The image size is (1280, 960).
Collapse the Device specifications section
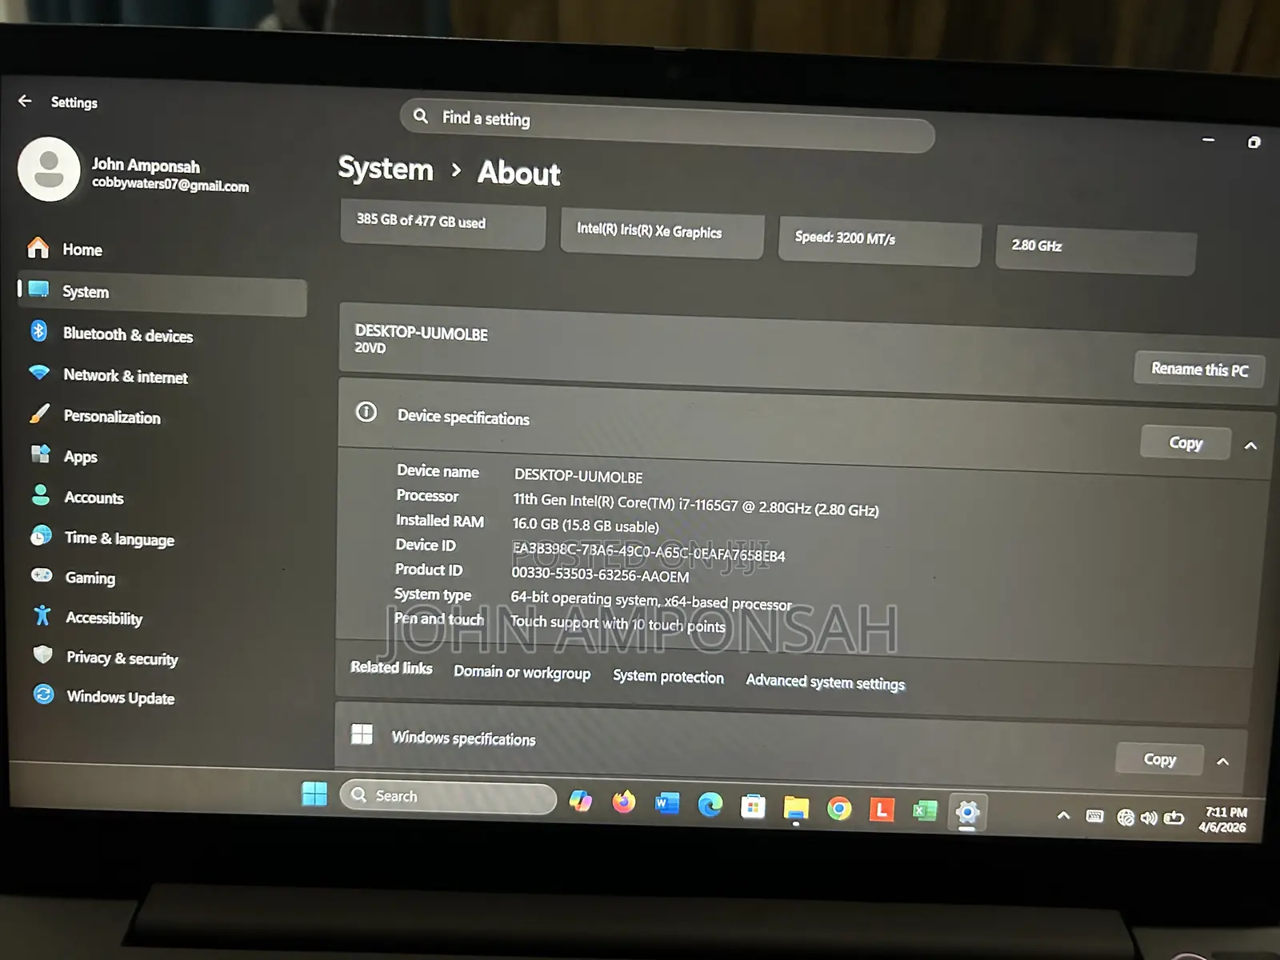(x=1251, y=446)
